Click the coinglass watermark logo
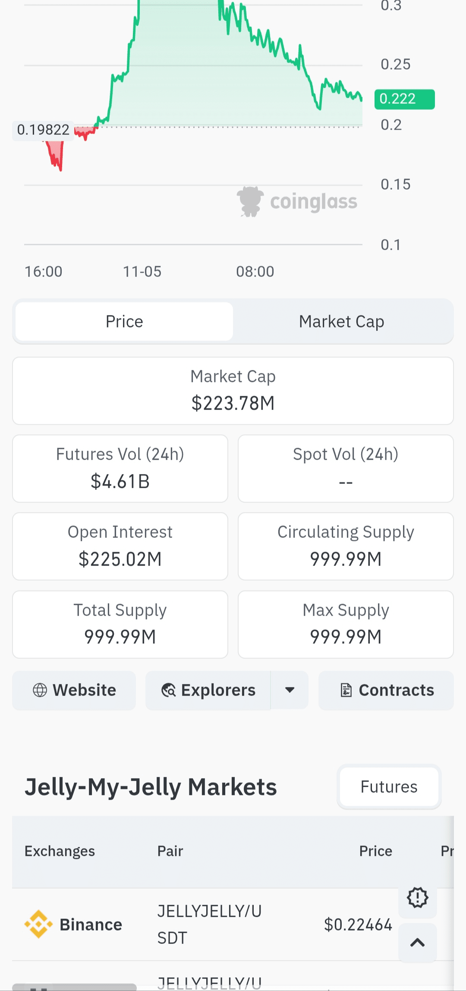 coord(297,201)
